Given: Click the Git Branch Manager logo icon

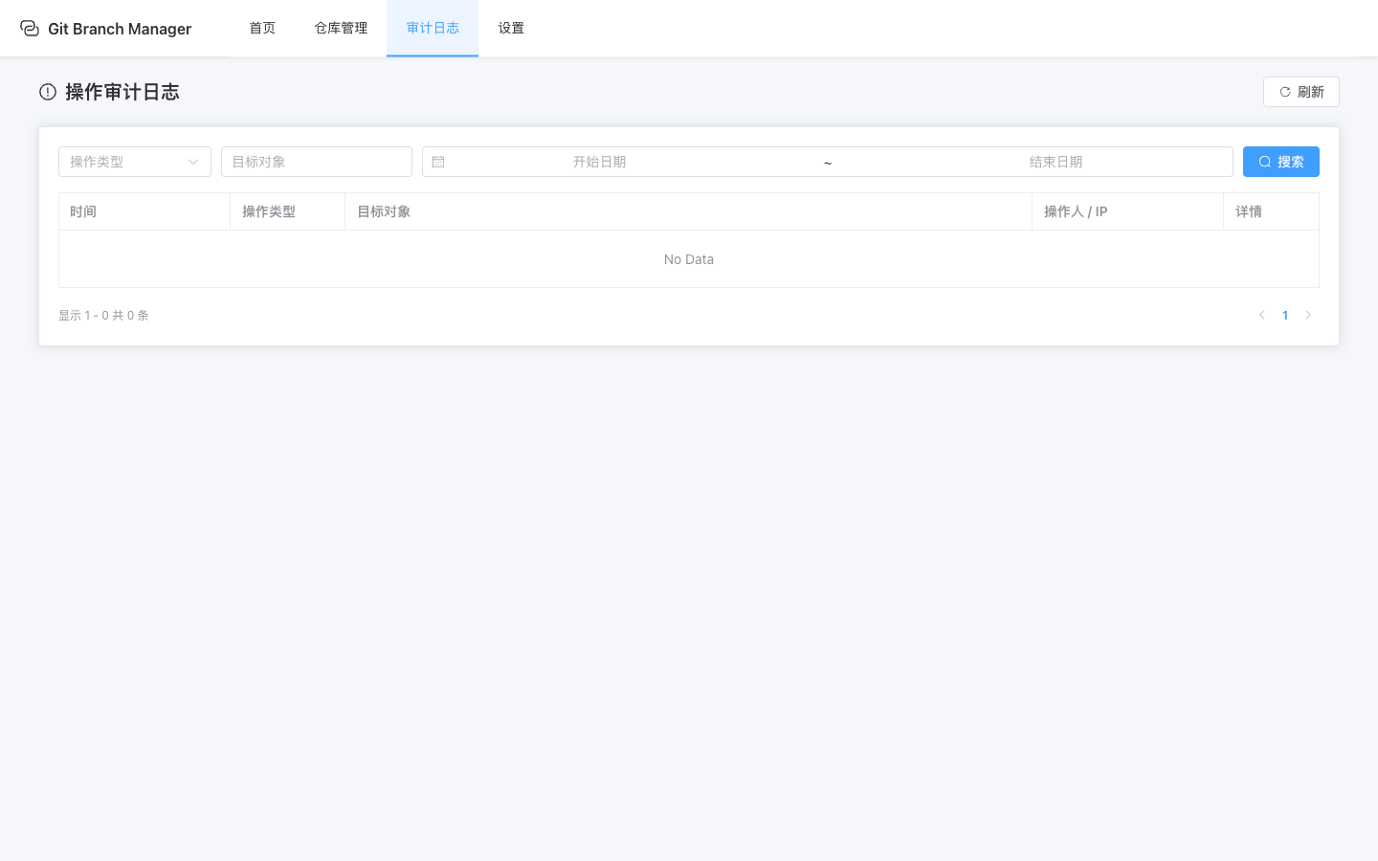Looking at the screenshot, I should tap(30, 29).
